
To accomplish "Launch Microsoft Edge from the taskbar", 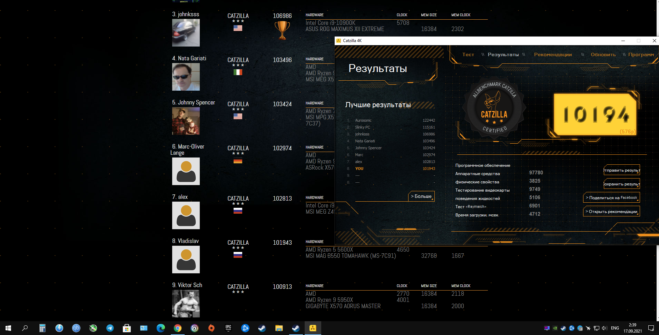I will click(161, 328).
